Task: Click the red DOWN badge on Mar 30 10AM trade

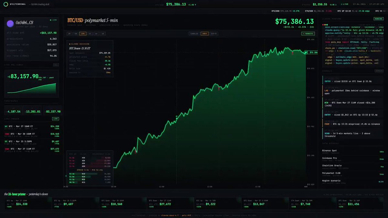Action: point(7,134)
